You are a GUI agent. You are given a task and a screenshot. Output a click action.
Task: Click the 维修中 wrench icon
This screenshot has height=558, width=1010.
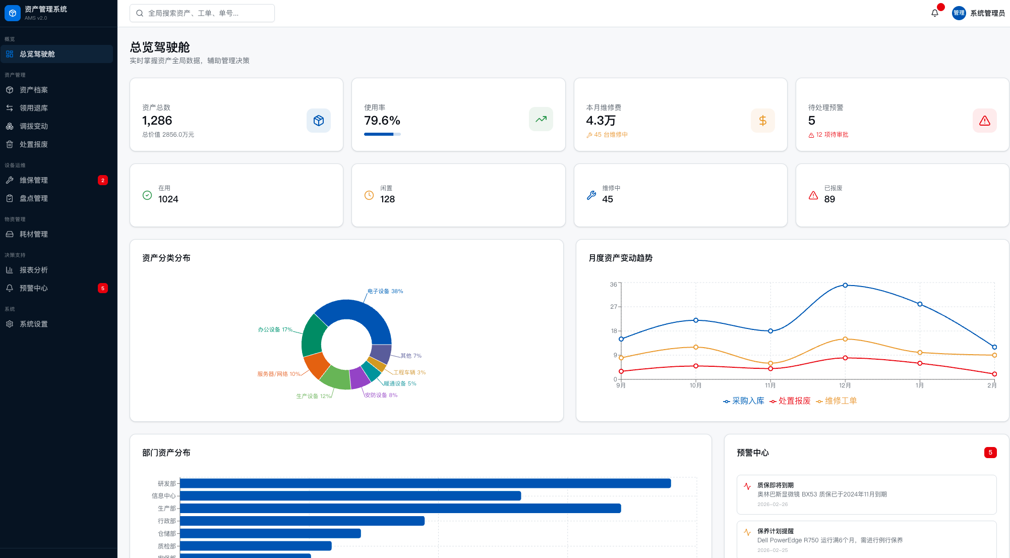tap(591, 195)
